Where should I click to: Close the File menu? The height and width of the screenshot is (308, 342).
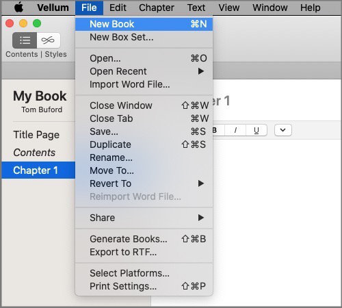pos(89,8)
